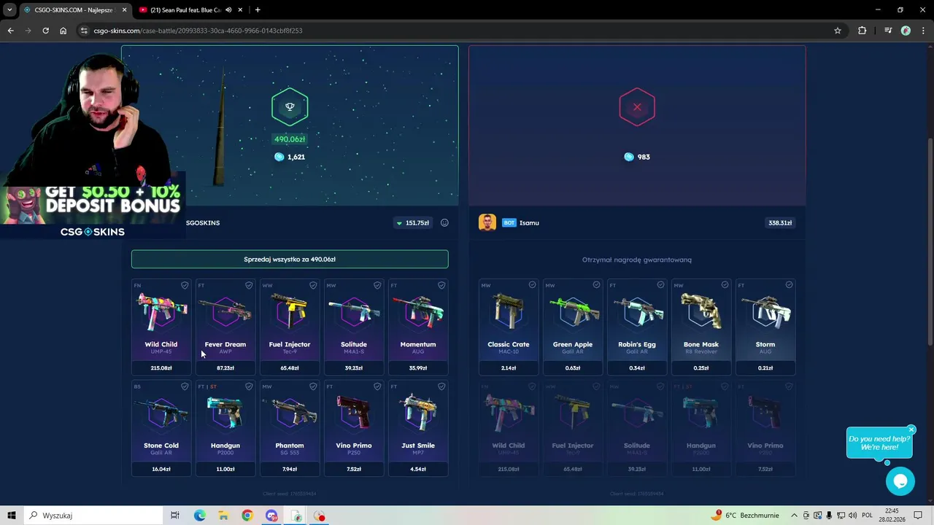934x525 pixels.
Task: Open browser extensions menu
Action: click(862, 31)
